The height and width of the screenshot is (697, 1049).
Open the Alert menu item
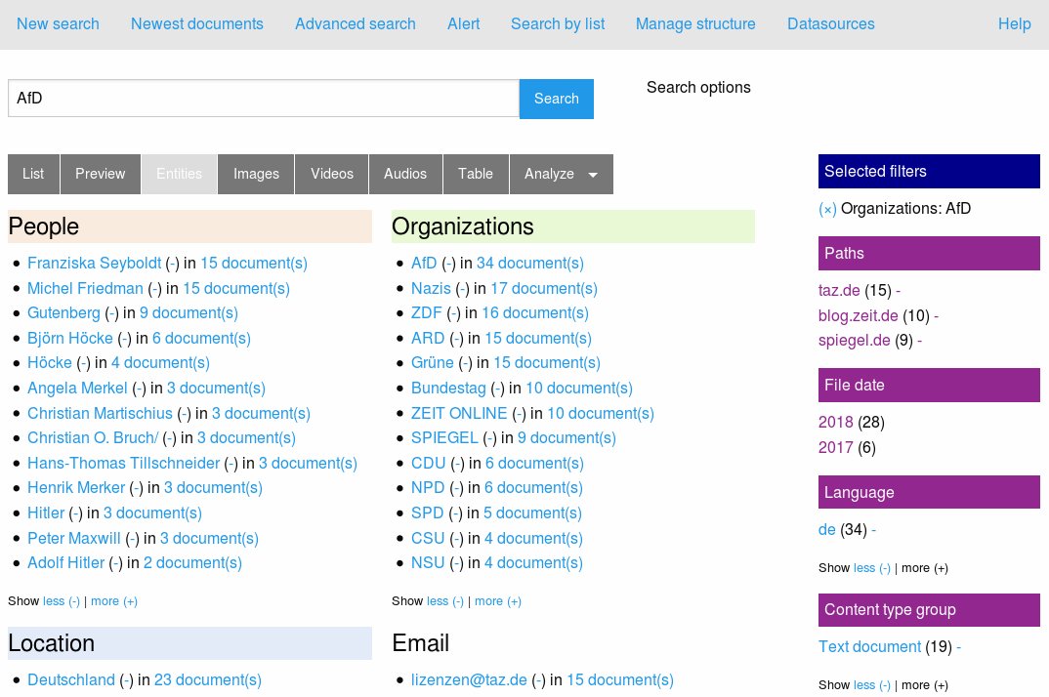click(x=464, y=23)
